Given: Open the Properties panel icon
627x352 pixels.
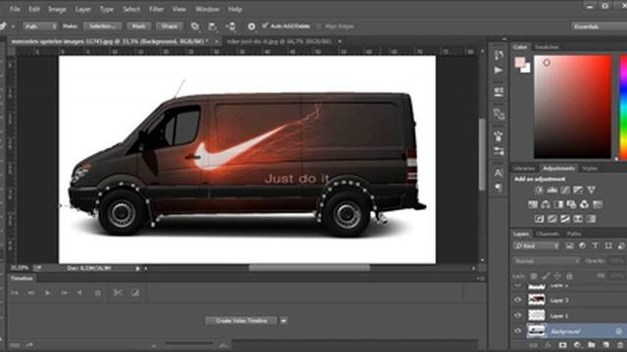Looking at the screenshot, I should click(x=499, y=91).
